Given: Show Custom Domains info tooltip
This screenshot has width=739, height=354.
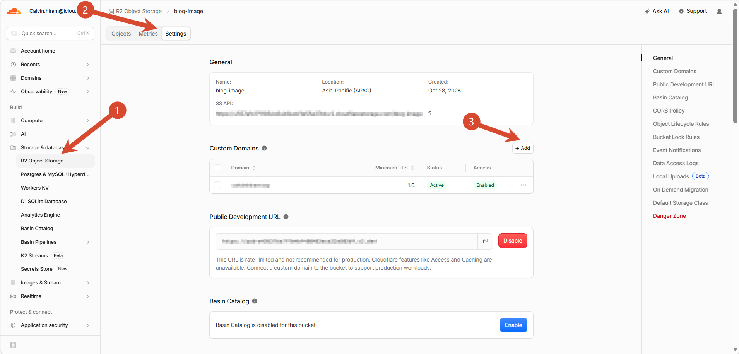Looking at the screenshot, I should pyautogui.click(x=264, y=148).
